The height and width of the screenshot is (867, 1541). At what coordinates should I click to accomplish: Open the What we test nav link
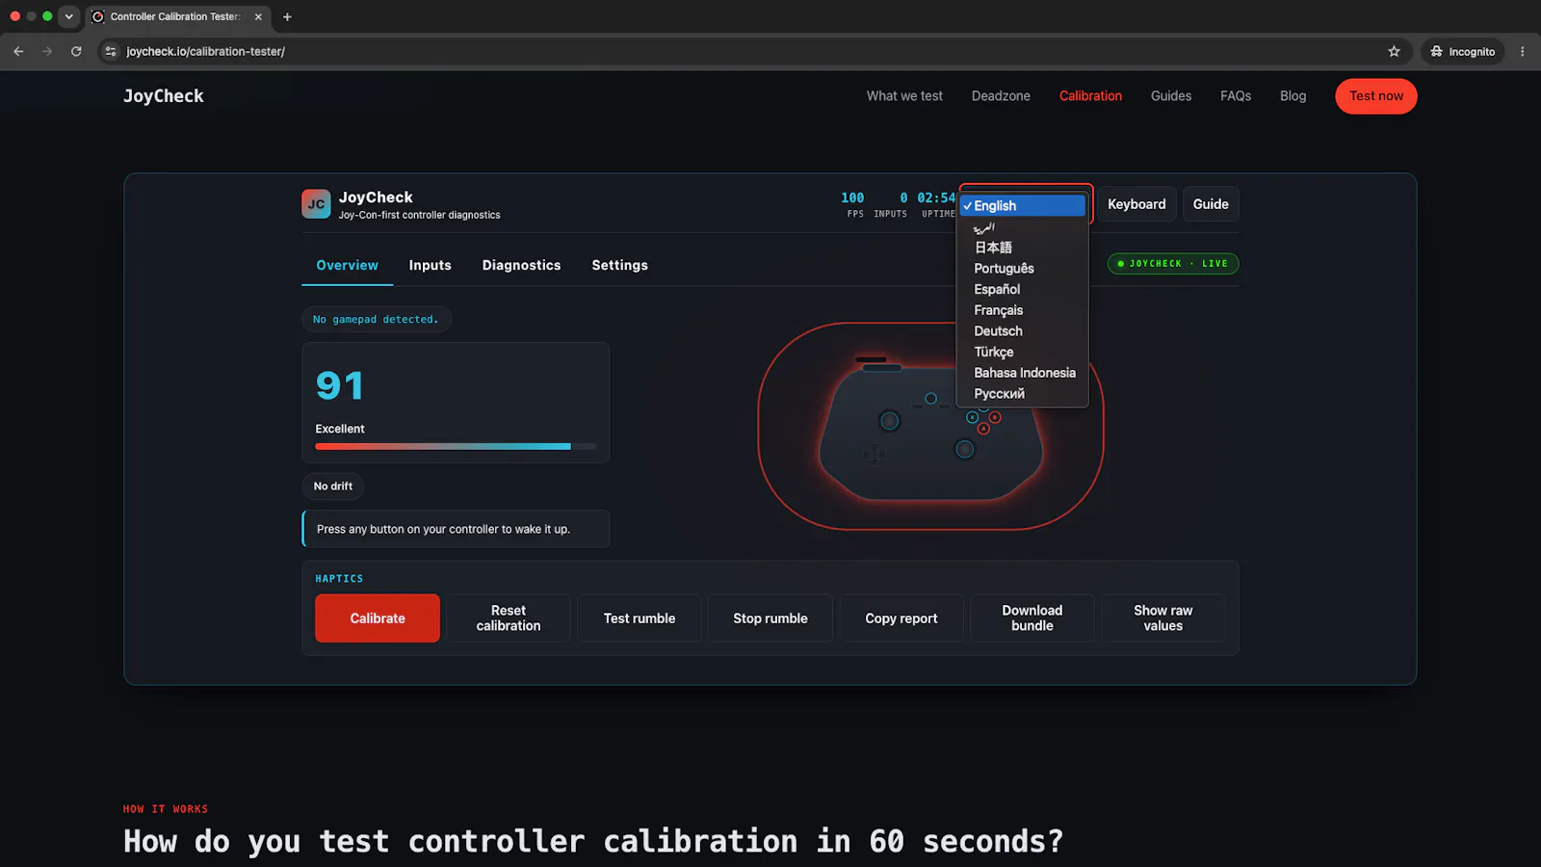click(x=904, y=95)
